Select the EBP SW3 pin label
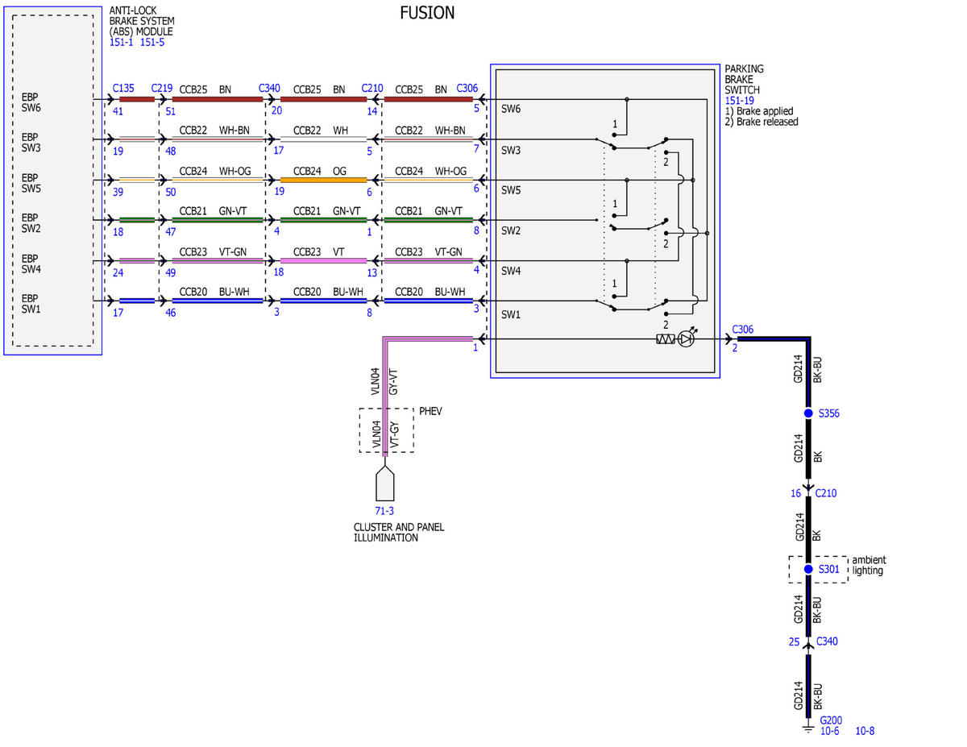Screen dimensions: 967x747 point(31,143)
